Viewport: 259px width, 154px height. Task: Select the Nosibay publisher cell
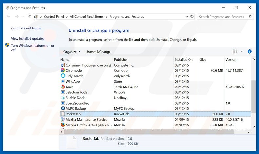point(120,98)
